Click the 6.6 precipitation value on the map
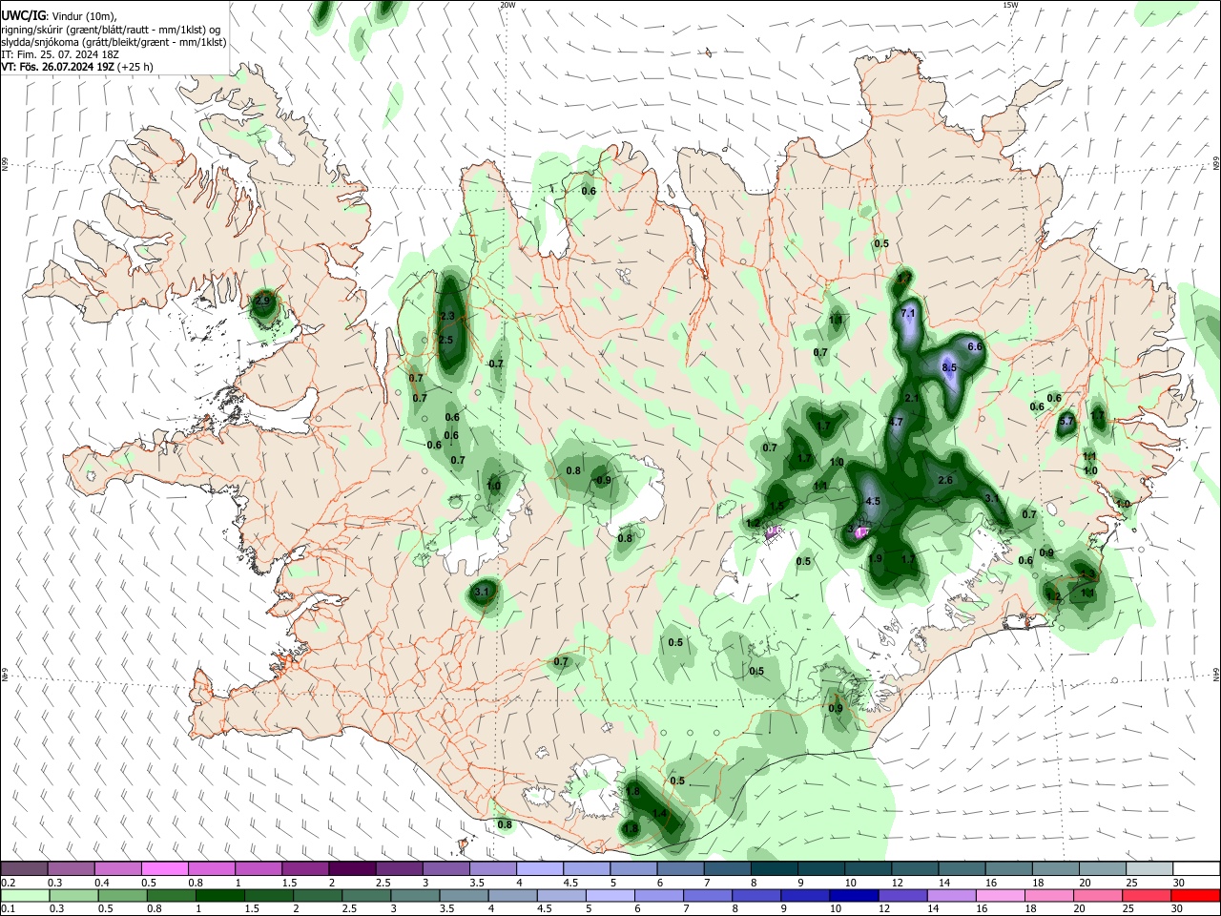 pyautogui.click(x=975, y=347)
